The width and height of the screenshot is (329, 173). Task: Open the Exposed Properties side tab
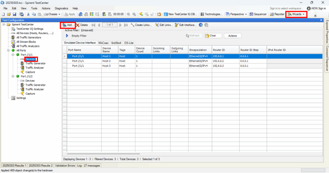(327, 31)
